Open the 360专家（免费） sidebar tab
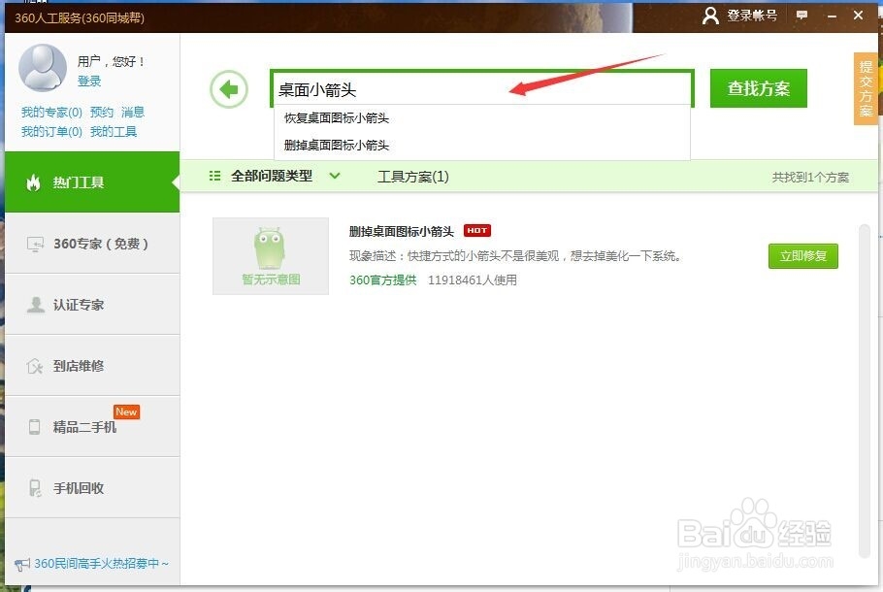 (x=92, y=244)
